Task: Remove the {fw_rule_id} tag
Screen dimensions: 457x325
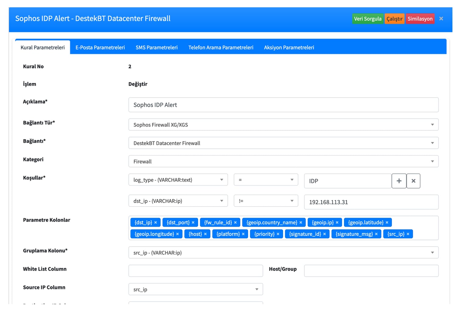Action: 235,222
